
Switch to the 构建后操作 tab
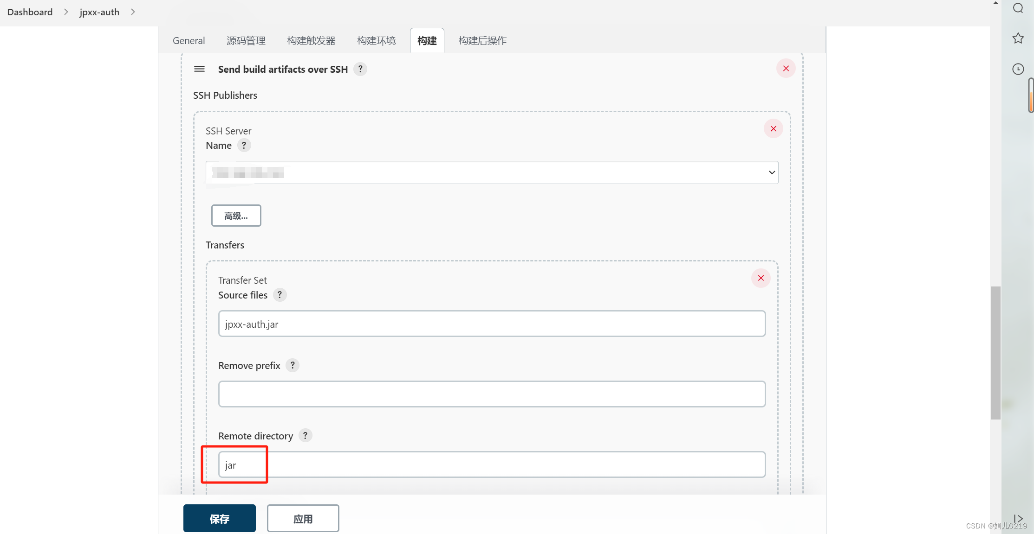[x=482, y=40]
